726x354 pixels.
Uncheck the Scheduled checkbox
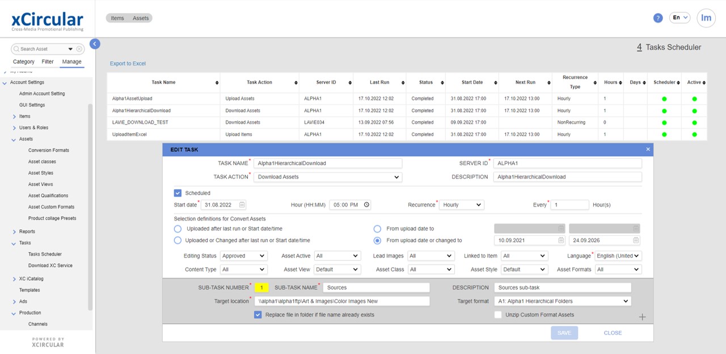(178, 192)
